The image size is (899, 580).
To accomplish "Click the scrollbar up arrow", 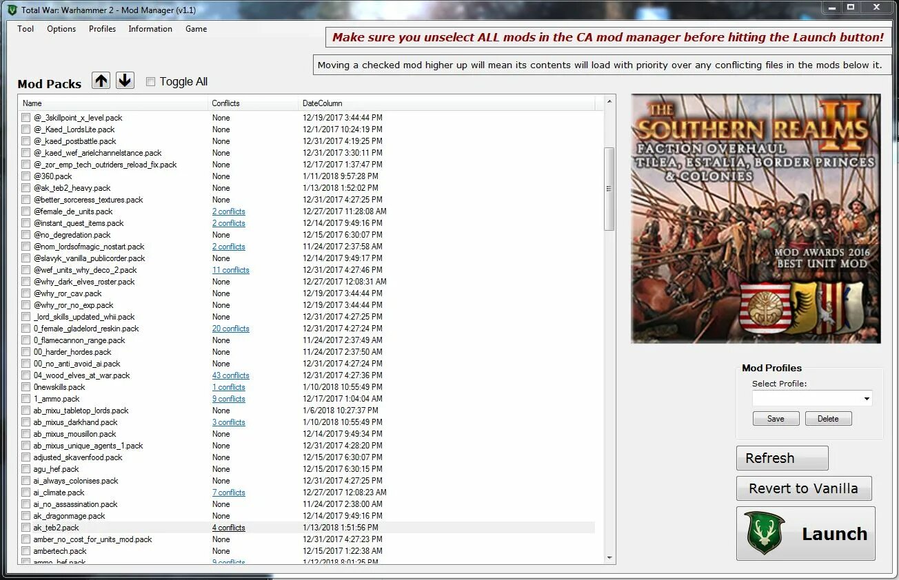I will coord(609,102).
